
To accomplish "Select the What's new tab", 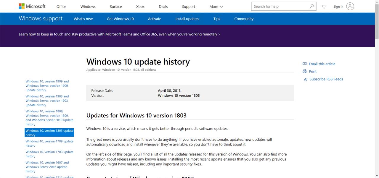I will [x=83, y=19].
